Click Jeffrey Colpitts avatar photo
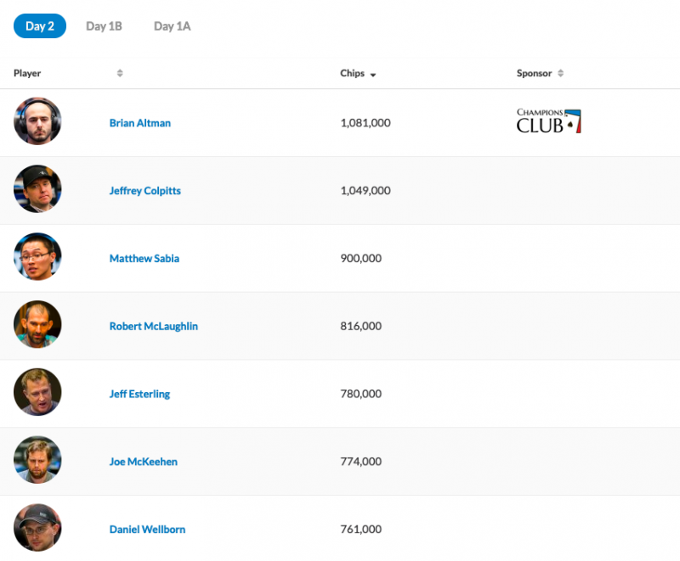The width and height of the screenshot is (680, 561). tap(37, 188)
